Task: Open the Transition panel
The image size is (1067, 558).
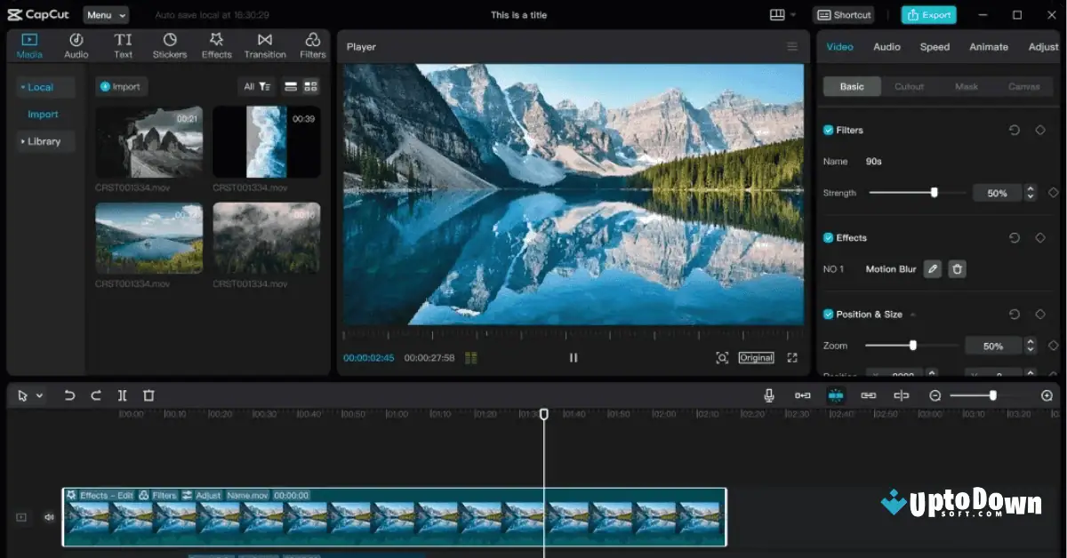Action: pos(264,45)
